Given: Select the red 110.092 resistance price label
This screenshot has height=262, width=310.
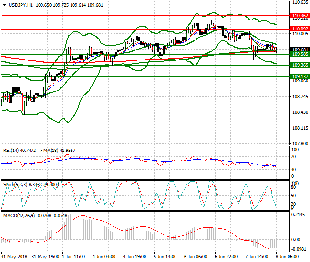Looking at the screenshot, I should coord(300,29).
